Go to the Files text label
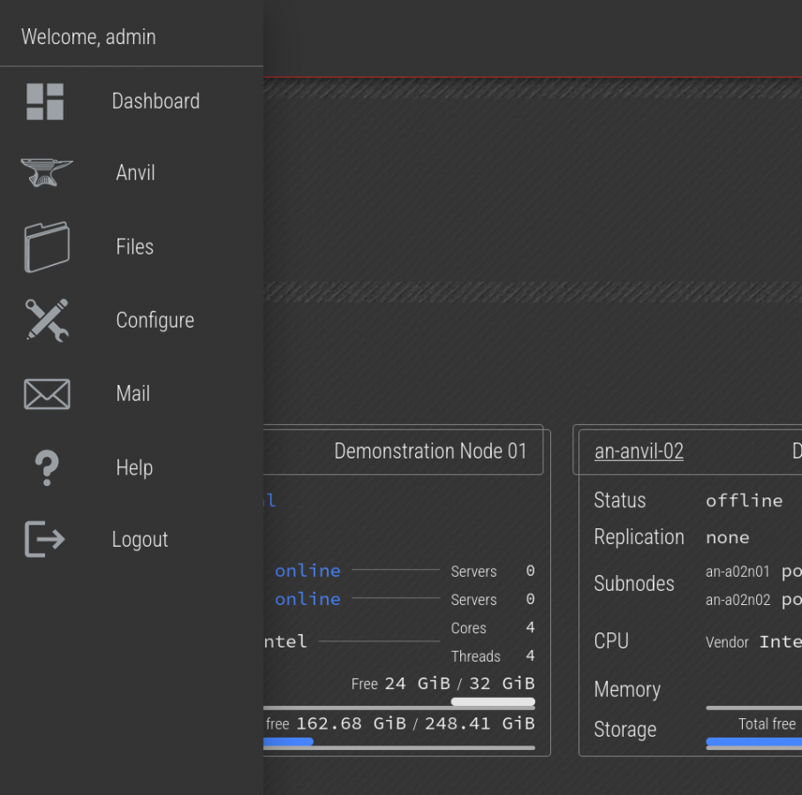Viewport: 802px width, 795px height. [x=134, y=247]
